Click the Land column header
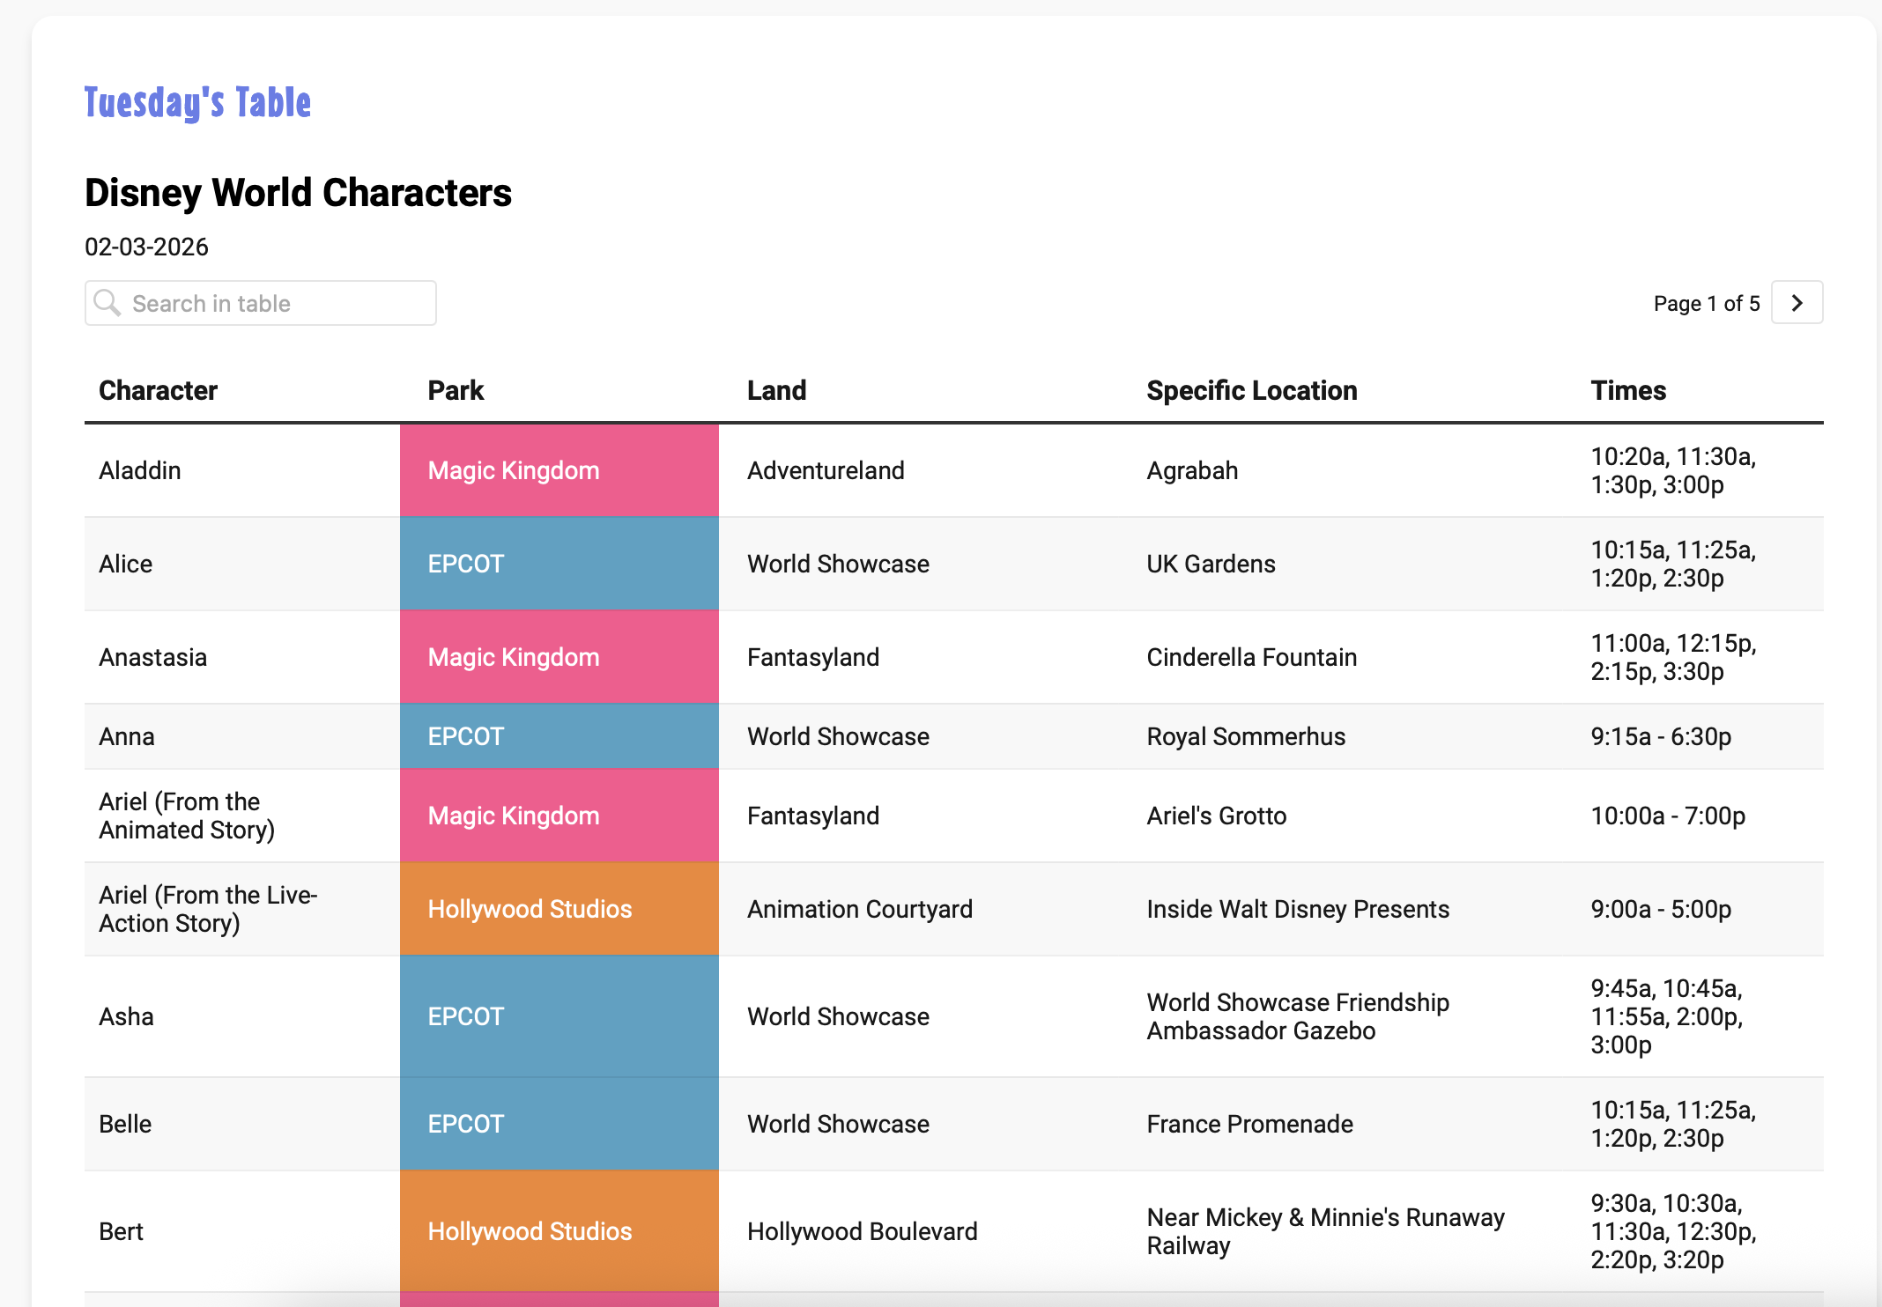Viewport: 1882px width, 1307px height. point(776,390)
